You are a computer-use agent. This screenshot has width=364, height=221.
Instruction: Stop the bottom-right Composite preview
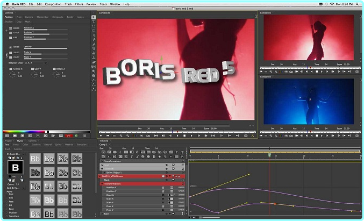317,136
